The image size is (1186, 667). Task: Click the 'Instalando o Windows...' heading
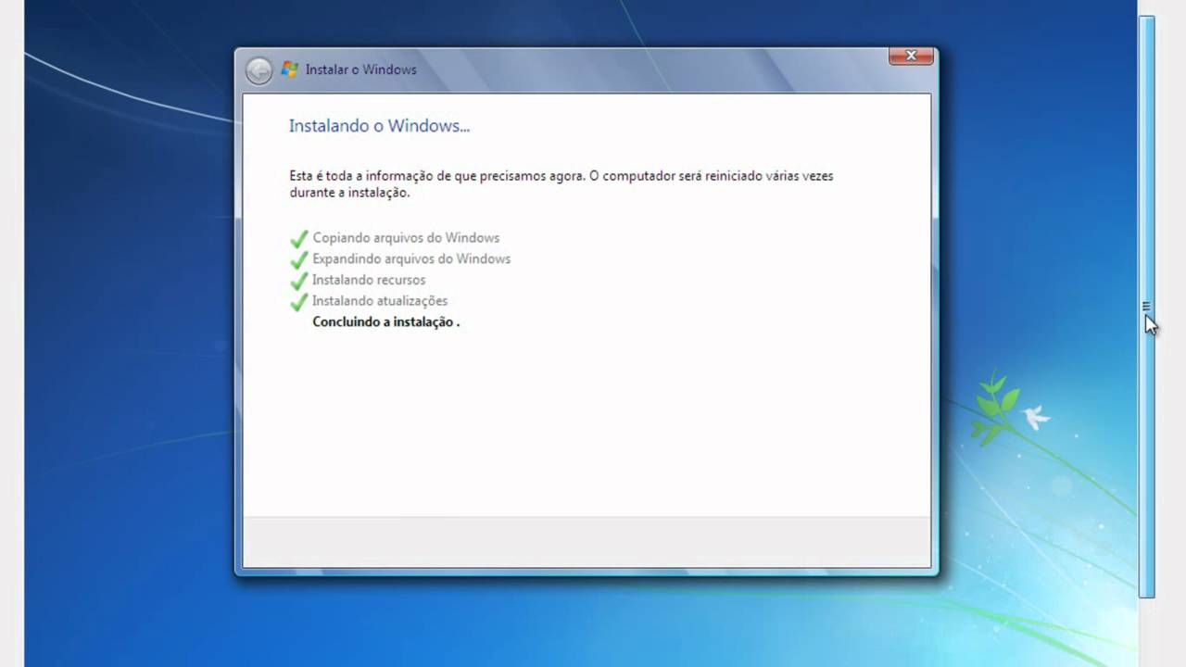(x=379, y=126)
